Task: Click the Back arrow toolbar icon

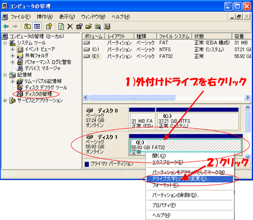Action: click(x=6, y=27)
